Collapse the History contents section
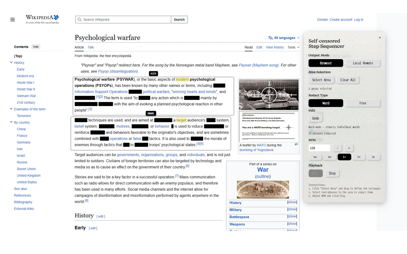The width and height of the screenshot is (407, 254). click(x=11, y=63)
